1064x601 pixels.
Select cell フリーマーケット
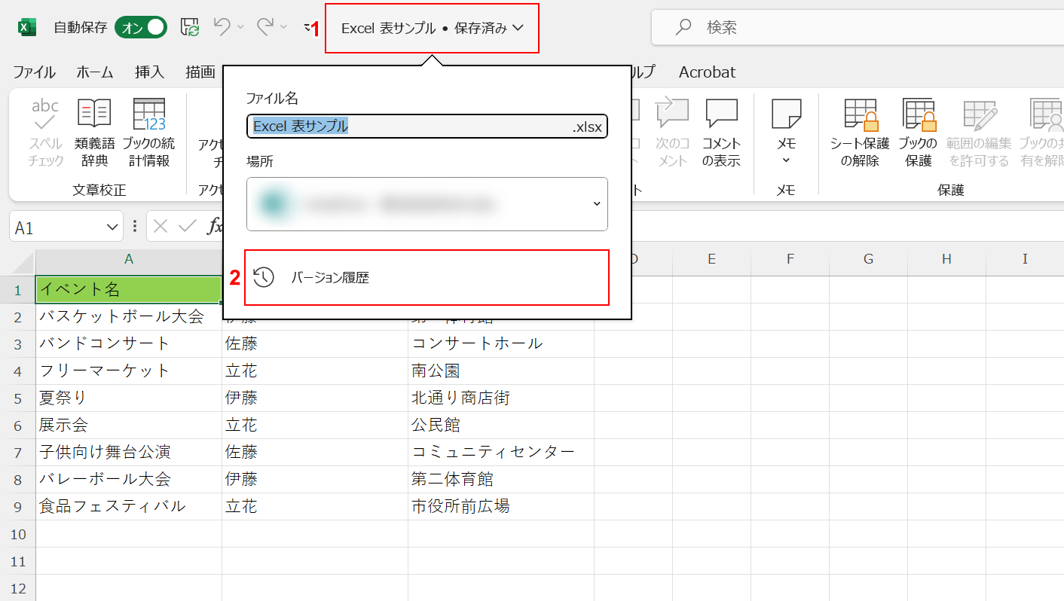(x=129, y=371)
